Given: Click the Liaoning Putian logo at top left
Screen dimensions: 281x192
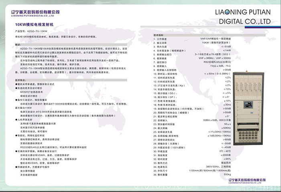Looking at the screenshot, I should [35, 13].
